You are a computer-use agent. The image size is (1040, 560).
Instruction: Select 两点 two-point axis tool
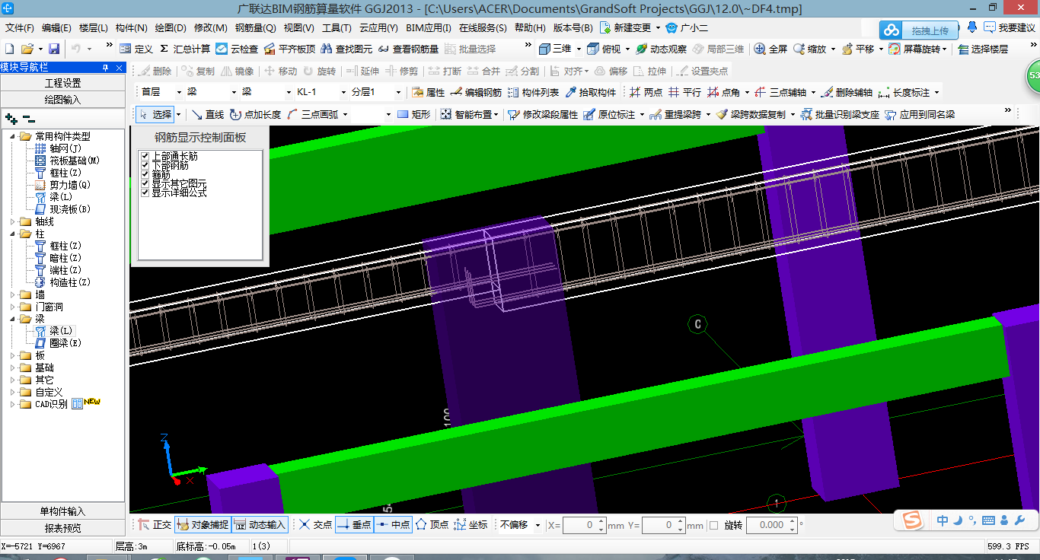coord(646,92)
